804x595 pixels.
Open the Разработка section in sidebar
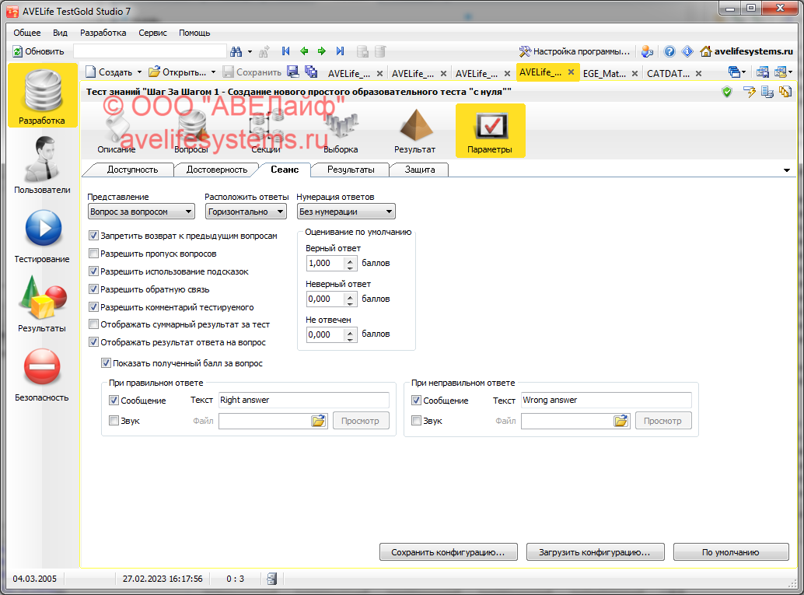[x=42, y=96]
